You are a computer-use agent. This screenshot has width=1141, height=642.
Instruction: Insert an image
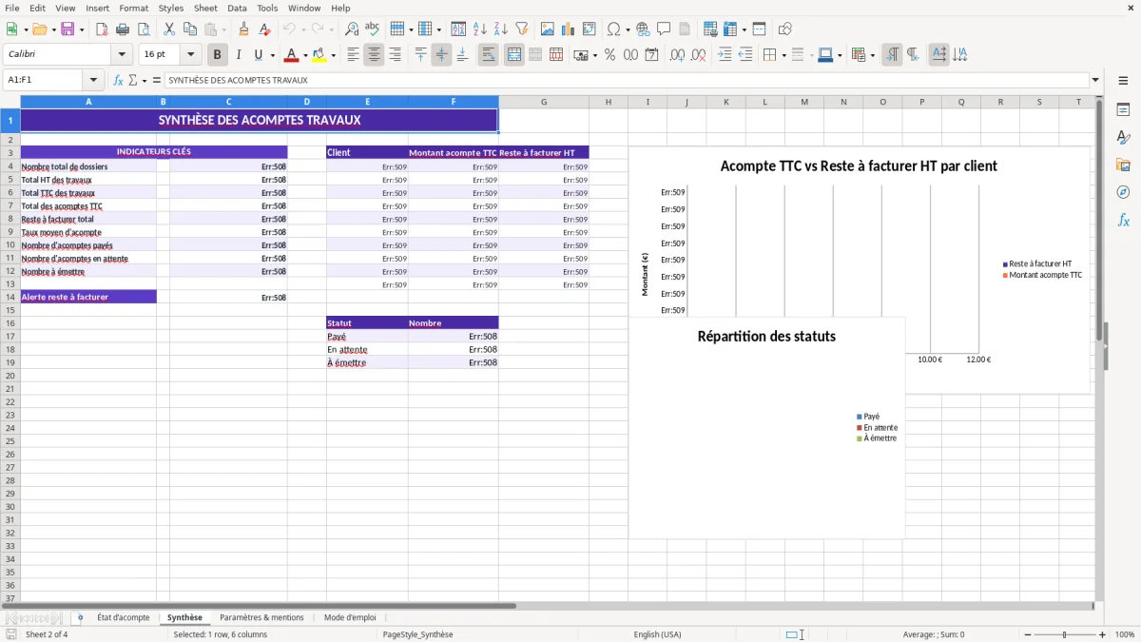point(548,29)
